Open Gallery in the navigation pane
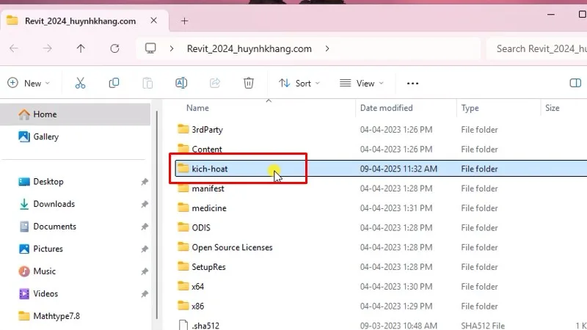This screenshot has height=330, width=587. pyautogui.click(x=45, y=136)
